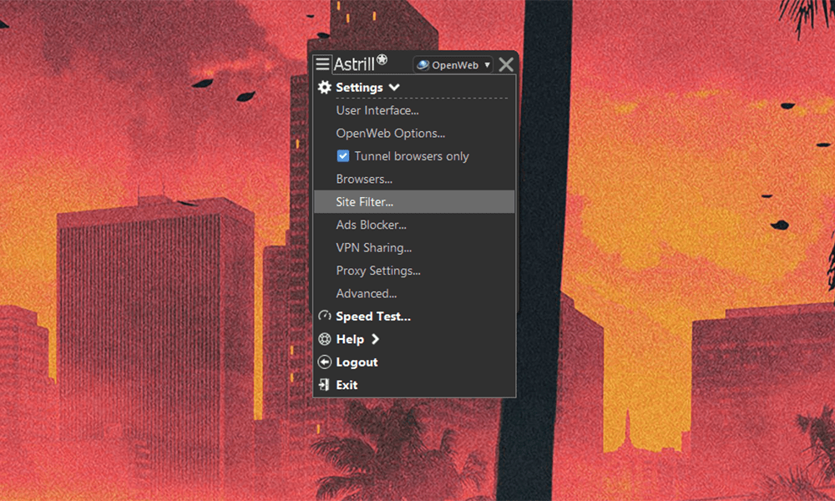Click the Speed Test gauge icon

(x=324, y=316)
